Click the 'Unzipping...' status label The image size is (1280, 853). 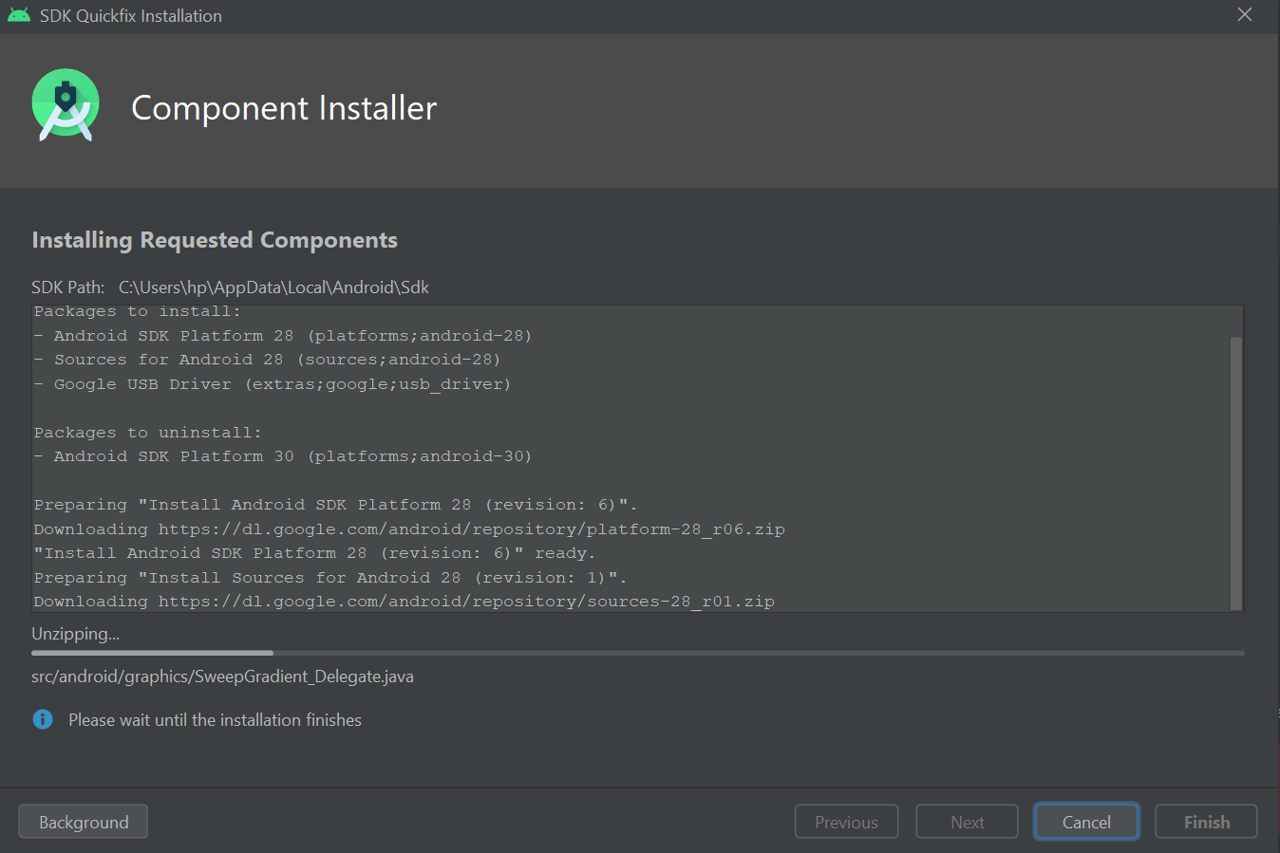[x=76, y=634]
